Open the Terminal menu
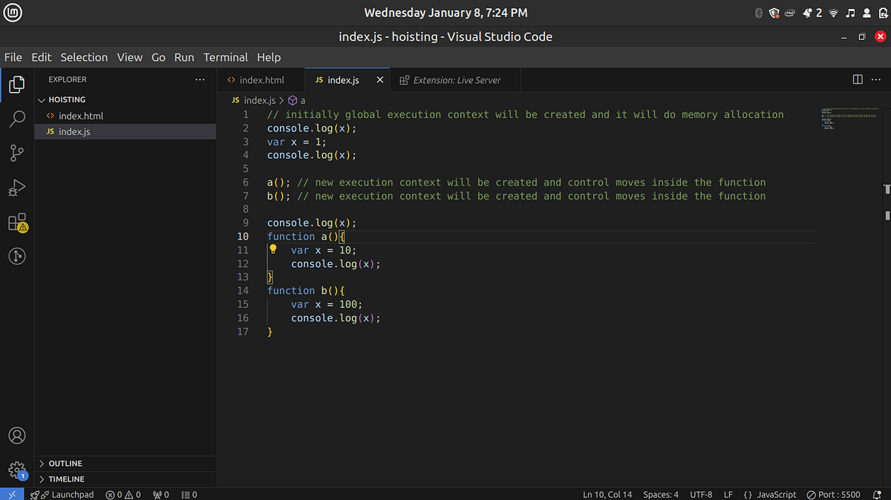 (226, 57)
